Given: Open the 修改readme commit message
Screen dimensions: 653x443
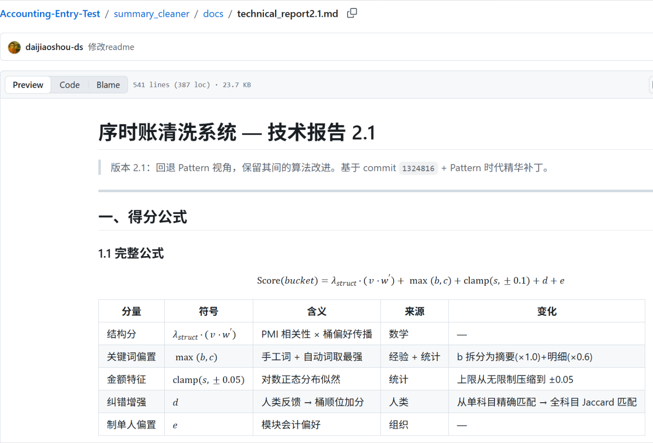Looking at the screenshot, I should 111,47.
